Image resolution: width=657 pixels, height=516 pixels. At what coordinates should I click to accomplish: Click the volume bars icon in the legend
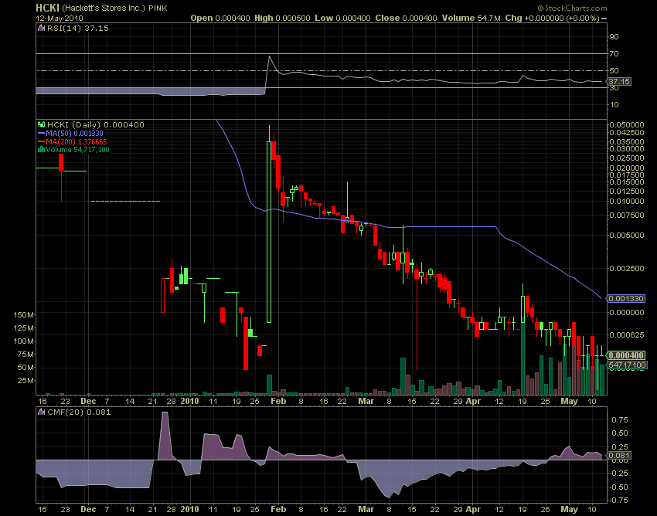[41, 150]
